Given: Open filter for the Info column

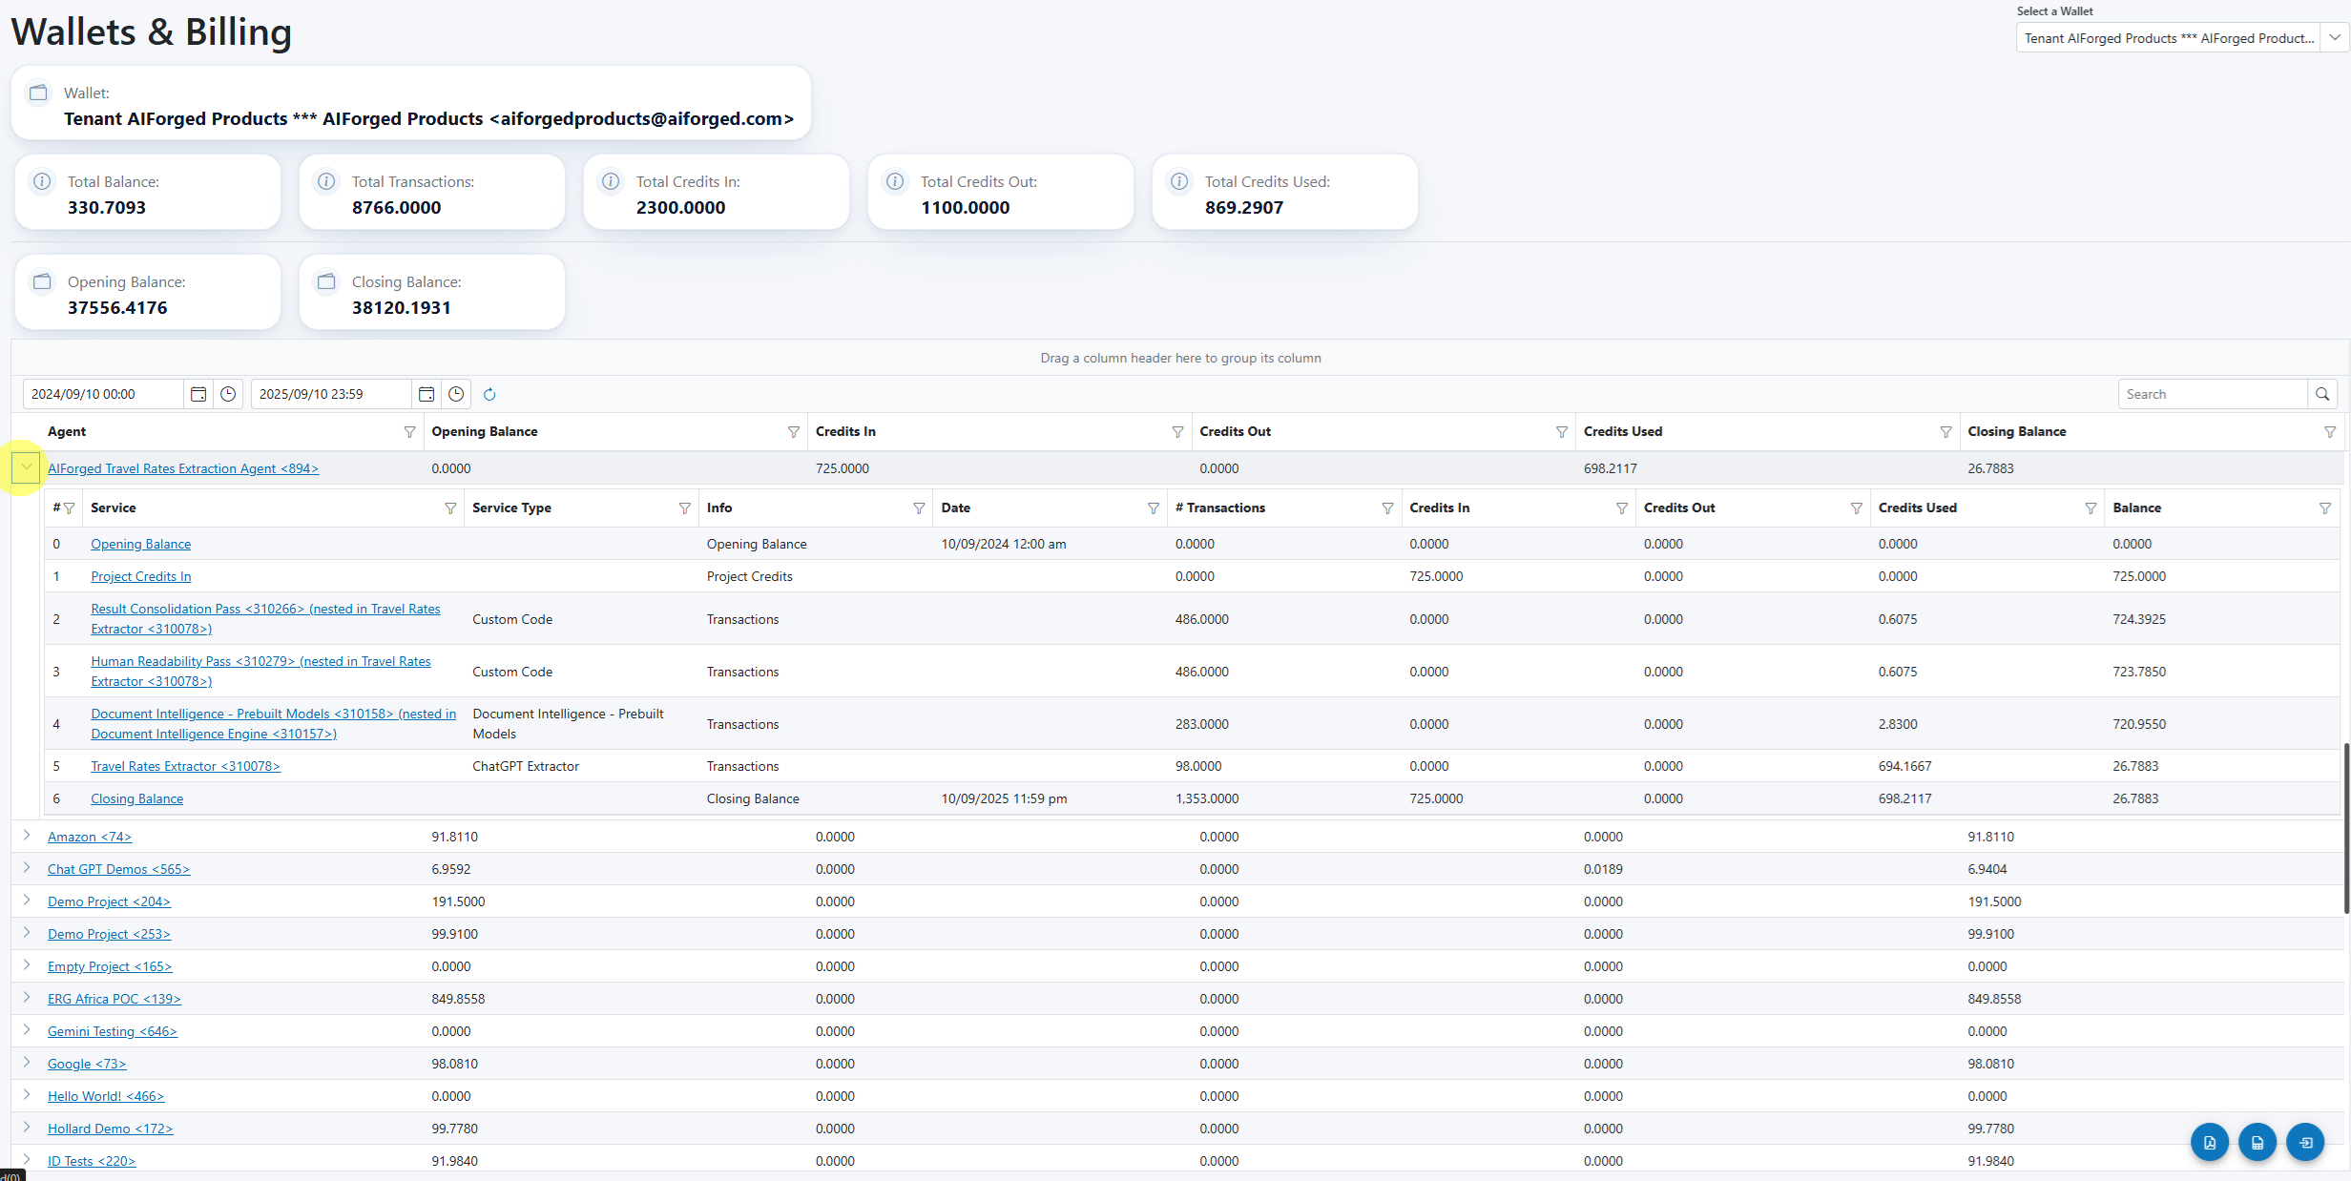Looking at the screenshot, I should [919, 508].
